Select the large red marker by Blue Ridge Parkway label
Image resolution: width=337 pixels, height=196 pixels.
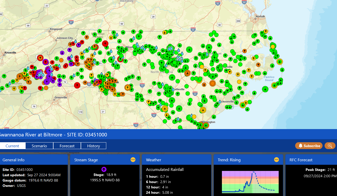point(105,44)
